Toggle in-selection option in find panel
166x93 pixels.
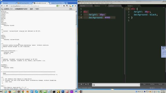88,84
